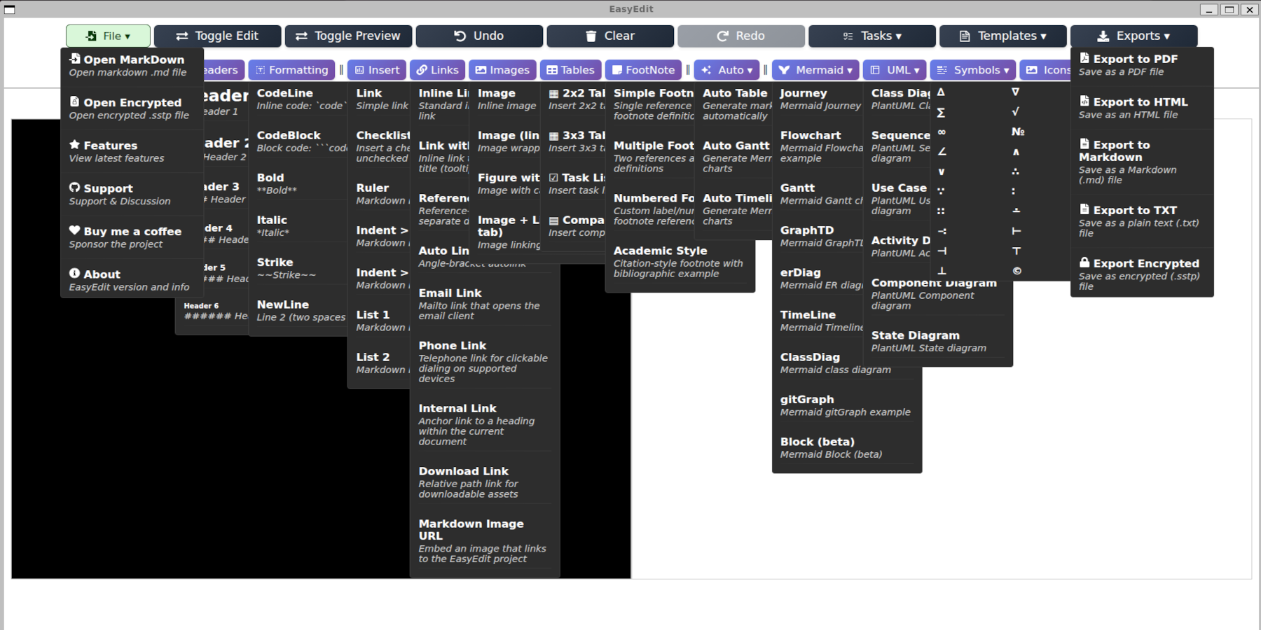Insert the ratio (∶) symbol

1013,191
